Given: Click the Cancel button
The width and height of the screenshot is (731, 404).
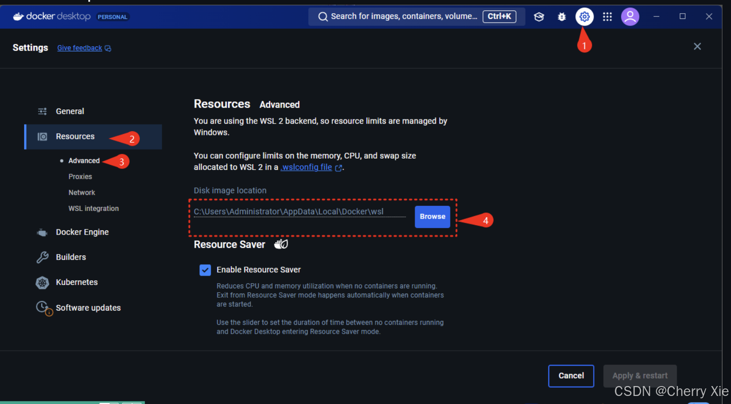Looking at the screenshot, I should [571, 376].
